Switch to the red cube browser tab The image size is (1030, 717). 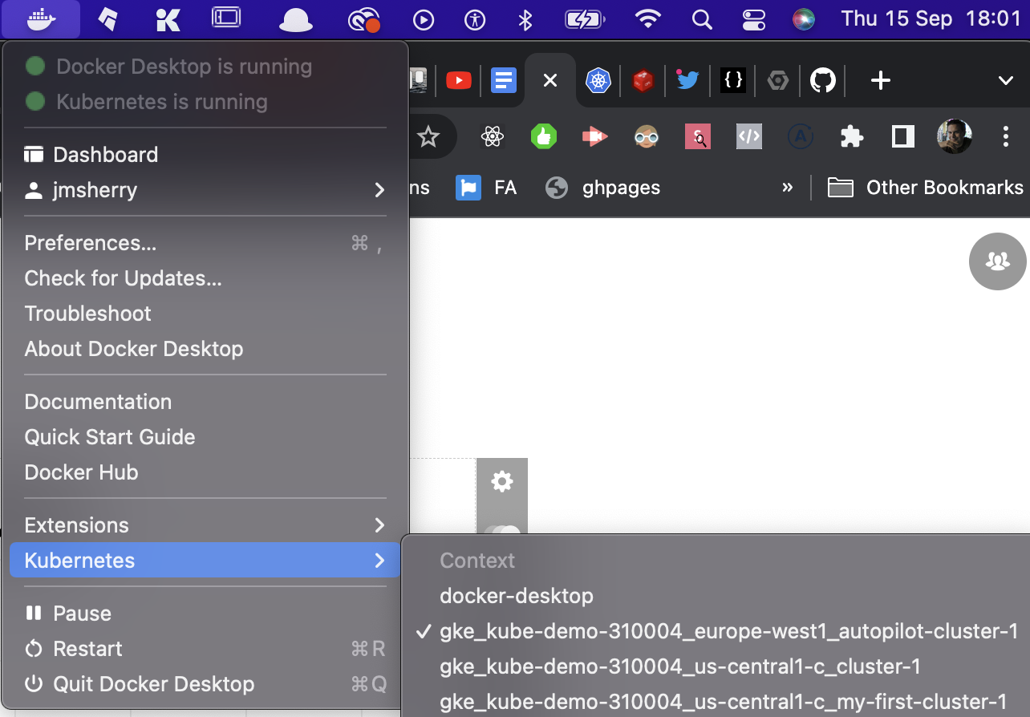click(643, 80)
